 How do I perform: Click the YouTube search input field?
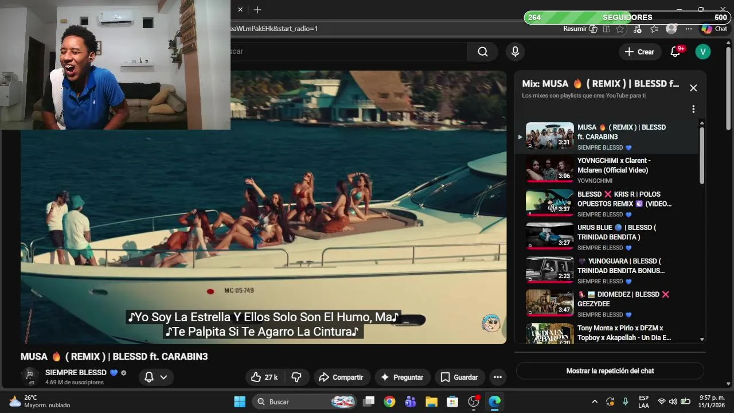point(349,52)
